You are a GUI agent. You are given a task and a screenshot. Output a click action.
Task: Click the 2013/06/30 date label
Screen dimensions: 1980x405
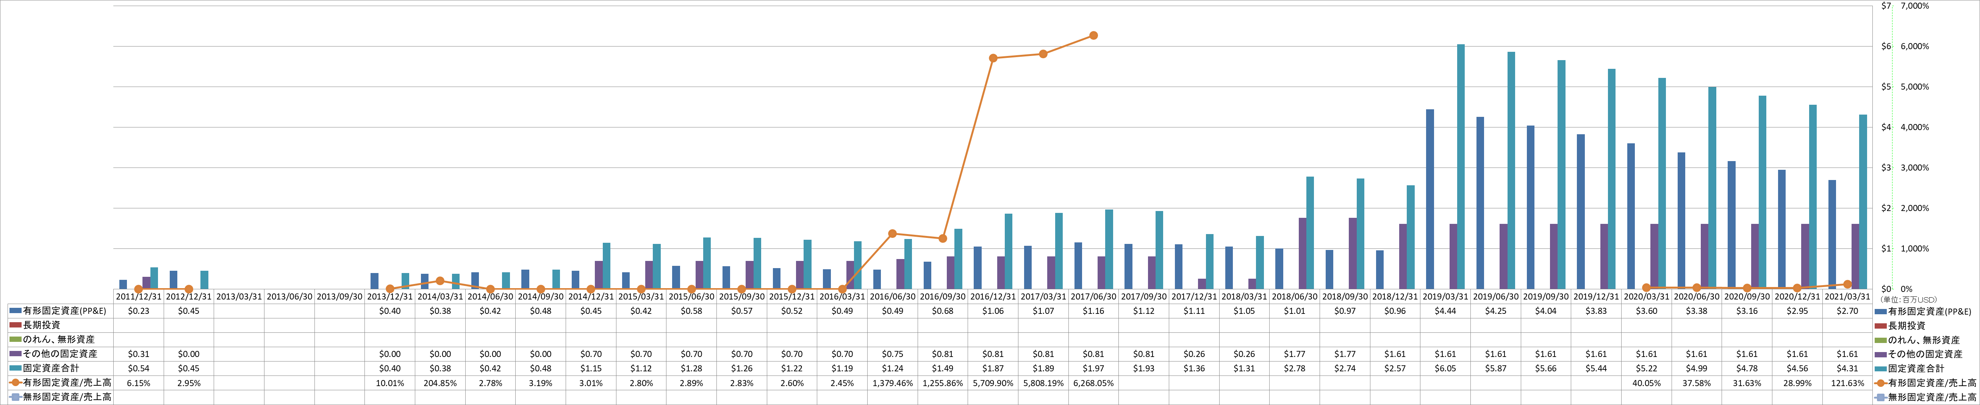[x=290, y=296]
